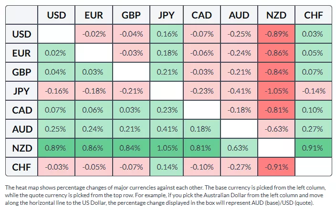Select the JPY row header
Viewport: 336px width, 210px height.
point(22,91)
